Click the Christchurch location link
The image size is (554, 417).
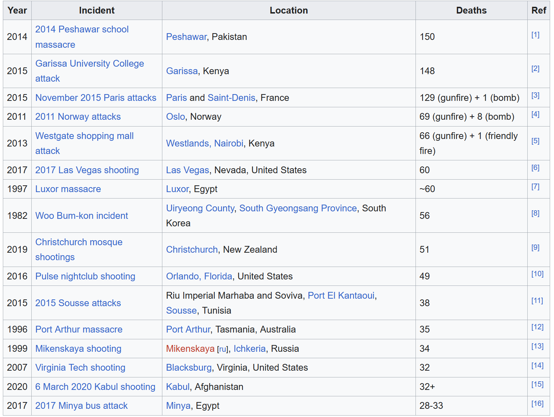coord(192,249)
